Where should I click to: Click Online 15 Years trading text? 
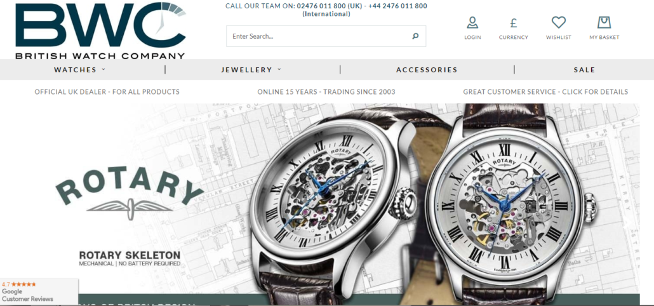point(326,91)
